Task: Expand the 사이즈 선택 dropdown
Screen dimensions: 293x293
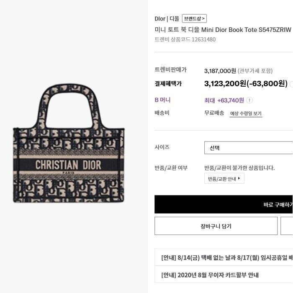Action: (249, 148)
